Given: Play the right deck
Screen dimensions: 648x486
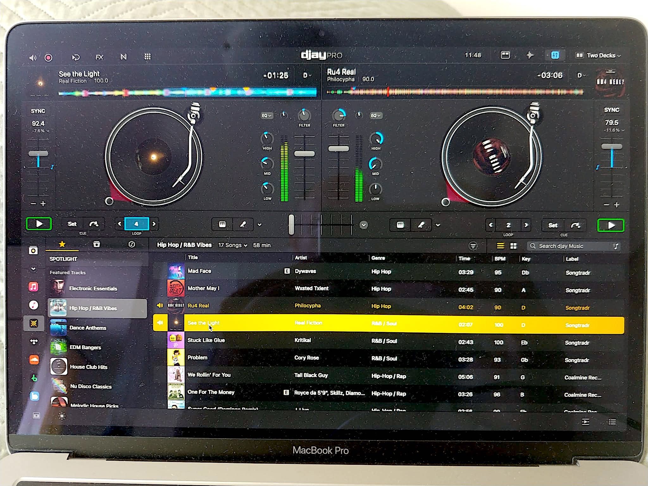Looking at the screenshot, I should pyautogui.click(x=611, y=225).
